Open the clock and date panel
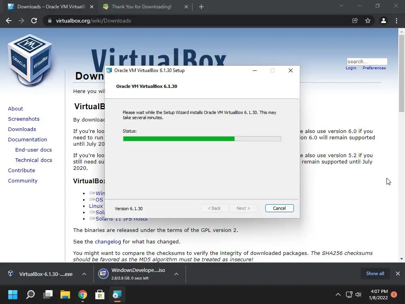 tap(379, 294)
